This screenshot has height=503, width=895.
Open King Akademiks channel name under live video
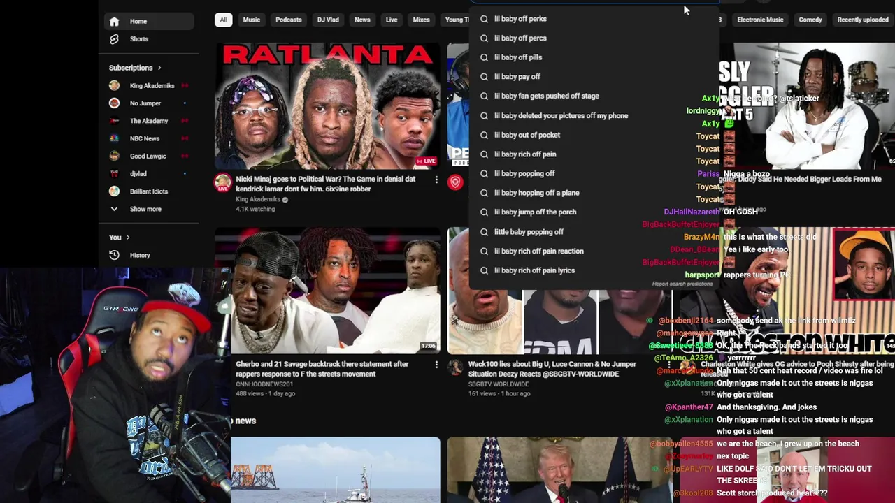pos(258,199)
